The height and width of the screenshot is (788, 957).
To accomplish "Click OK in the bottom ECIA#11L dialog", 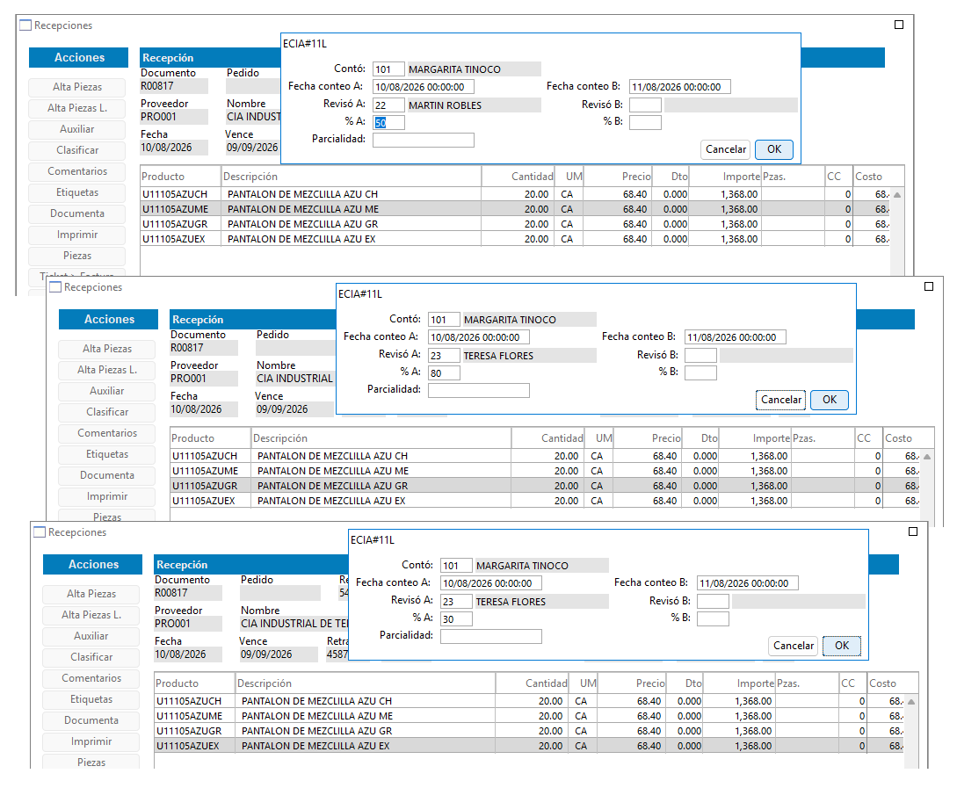I will click(842, 646).
